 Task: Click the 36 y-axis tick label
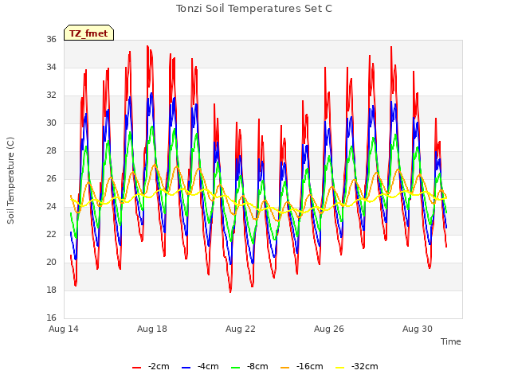51,39
